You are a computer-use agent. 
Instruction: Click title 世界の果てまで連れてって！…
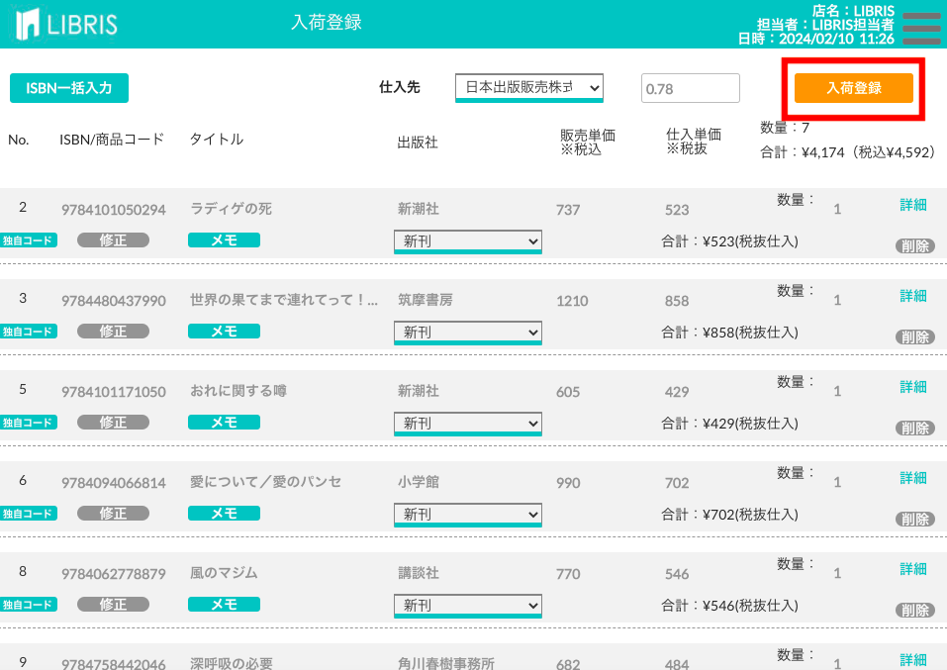click(284, 300)
